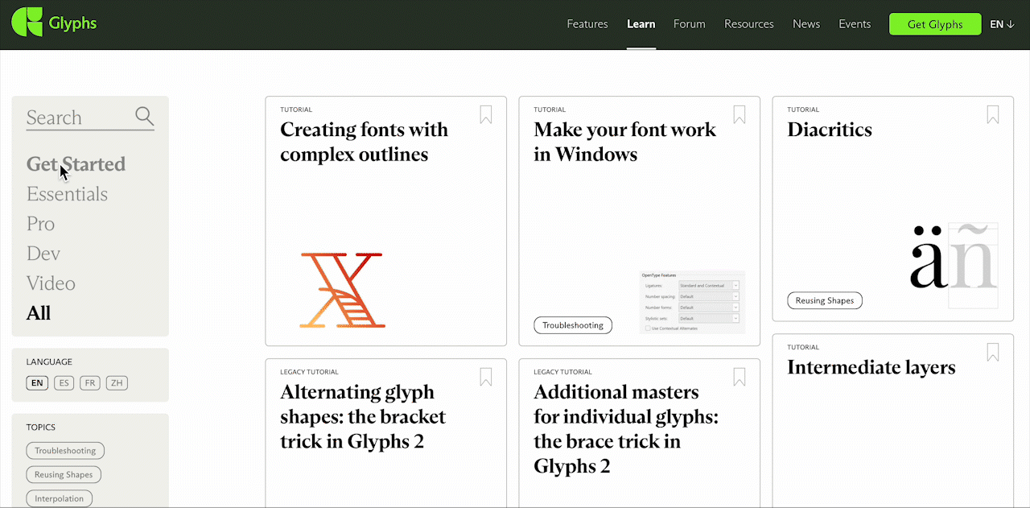Open the EN language dropdown in header
This screenshot has height=508, width=1030.
[x=1002, y=24]
